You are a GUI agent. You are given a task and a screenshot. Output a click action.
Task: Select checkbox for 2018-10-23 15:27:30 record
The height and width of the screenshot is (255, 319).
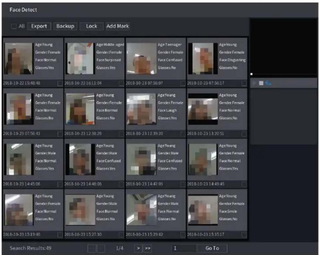click(x=121, y=235)
